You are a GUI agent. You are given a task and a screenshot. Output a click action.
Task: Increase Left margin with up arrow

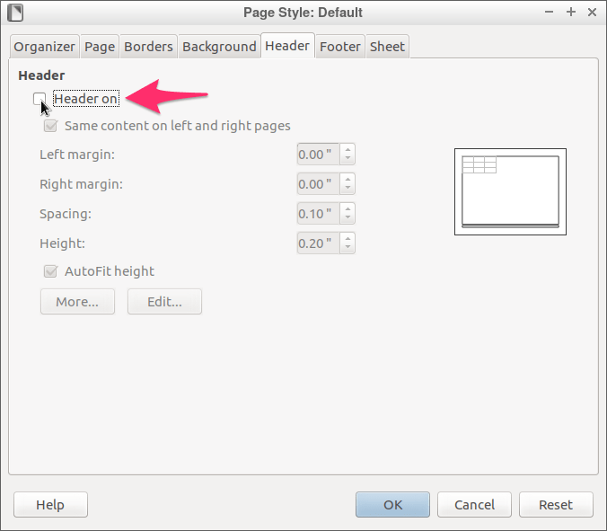pos(347,149)
